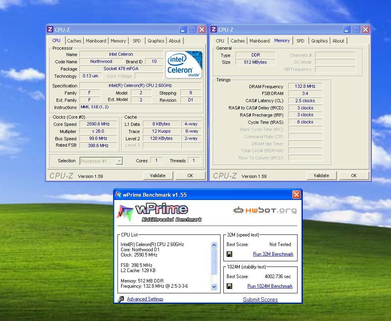Open Memory tab in left CPU-Z window
The width and height of the screenshot is (391, 321).
tap(118, 41)
